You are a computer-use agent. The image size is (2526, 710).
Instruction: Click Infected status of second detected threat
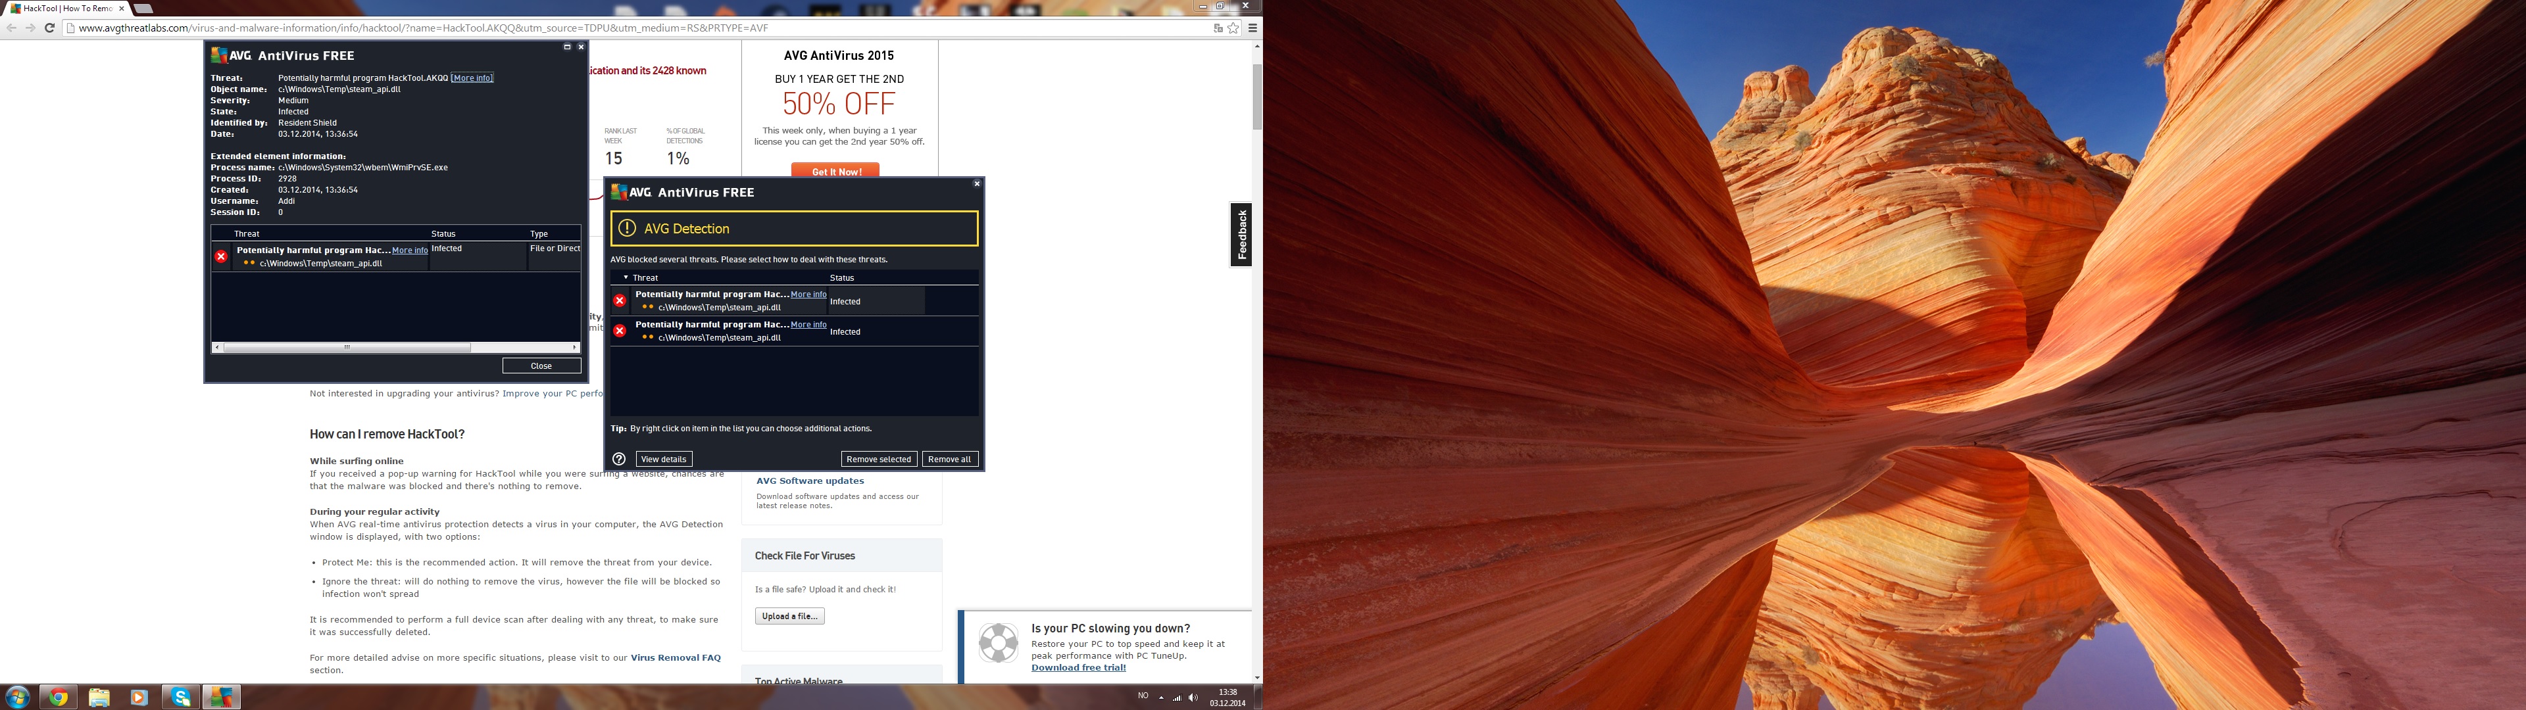[x=845, y=331]
